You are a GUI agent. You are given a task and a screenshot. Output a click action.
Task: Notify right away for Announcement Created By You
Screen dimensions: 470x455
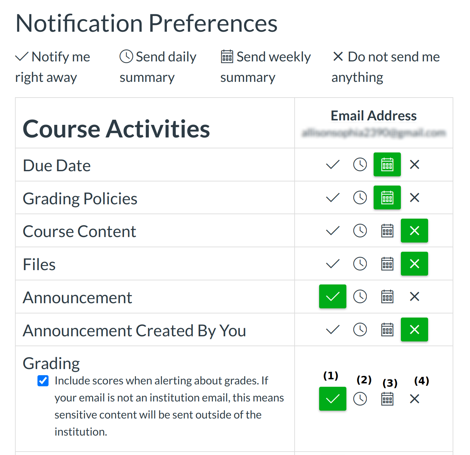pos(332,330)
